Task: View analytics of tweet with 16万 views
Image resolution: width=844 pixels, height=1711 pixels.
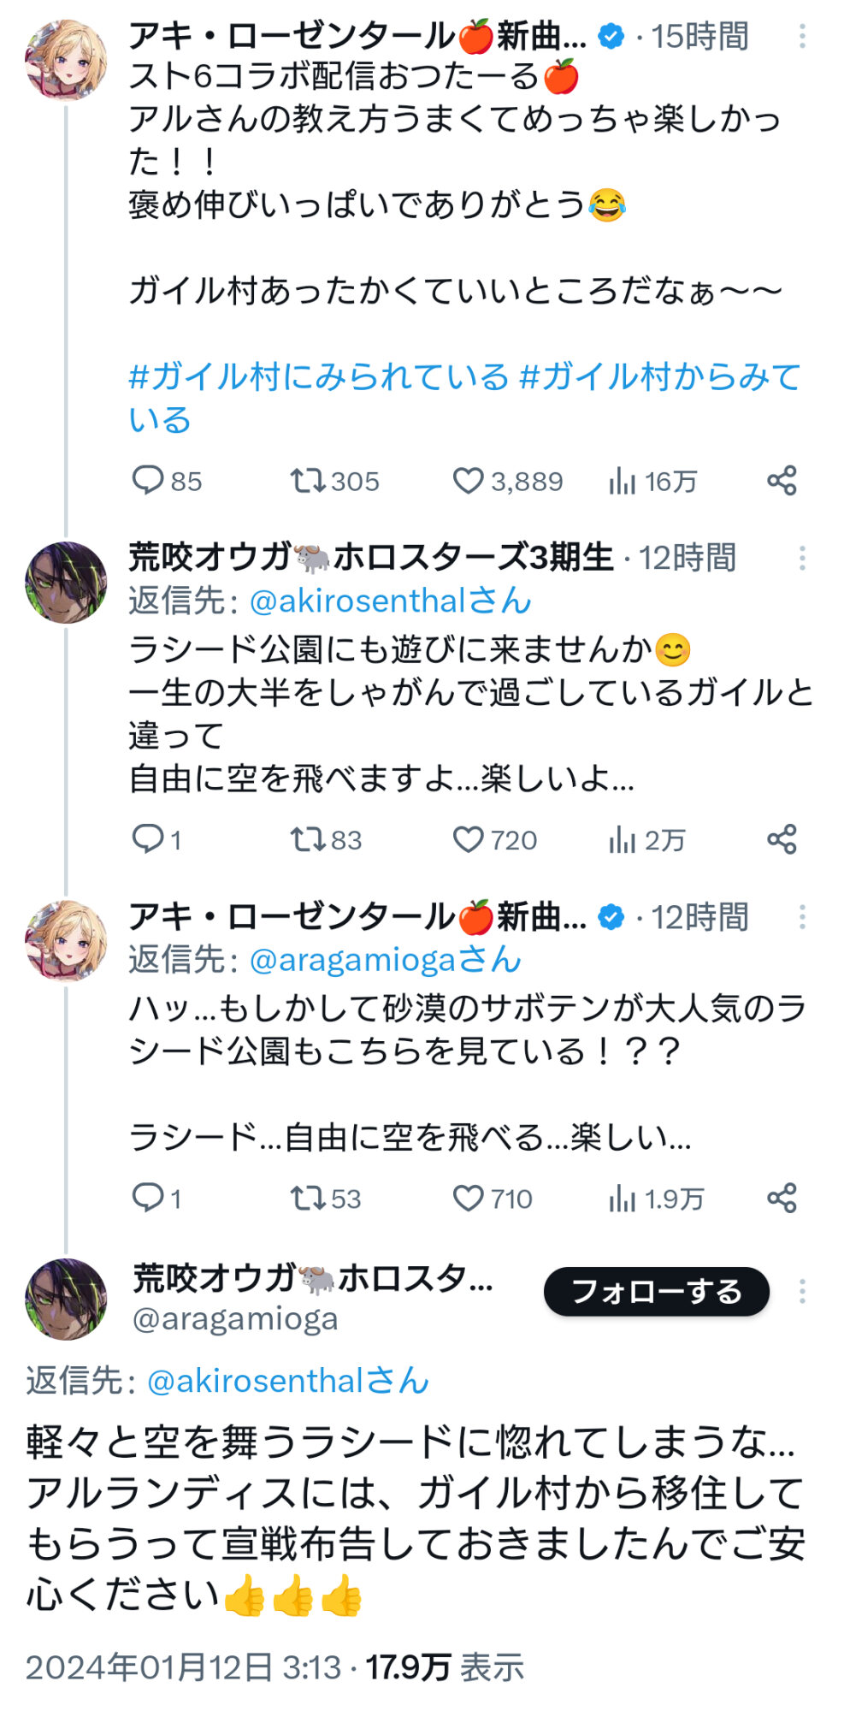Action: pos(622,482)
